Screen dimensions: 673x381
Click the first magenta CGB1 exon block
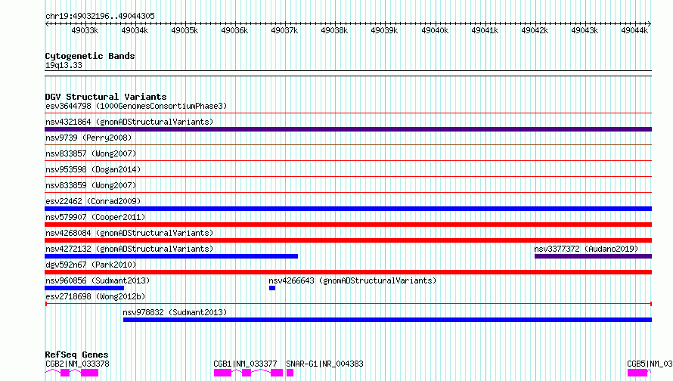coord(223,373)
